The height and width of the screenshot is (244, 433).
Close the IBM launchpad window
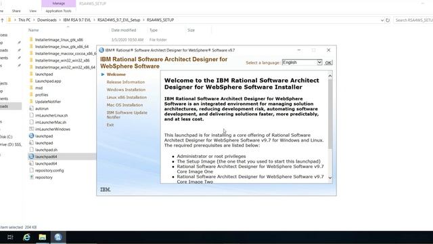coord(329,50)
